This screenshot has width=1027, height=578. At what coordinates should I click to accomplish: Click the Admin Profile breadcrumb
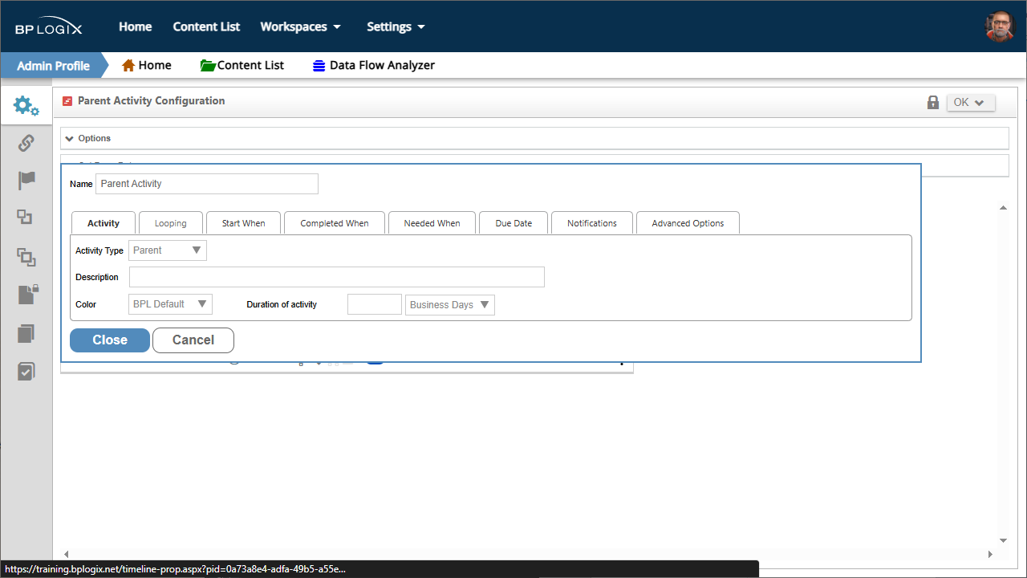[53, 66]
